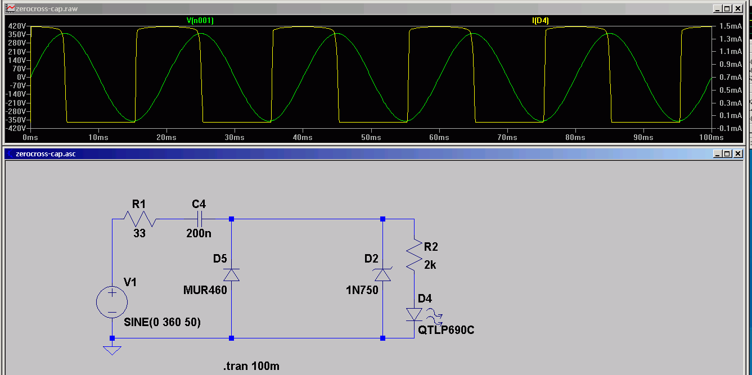Minimize the zerocross-cap.asc schematic window
The image size is (752, 375).
(x=718, y=153)
